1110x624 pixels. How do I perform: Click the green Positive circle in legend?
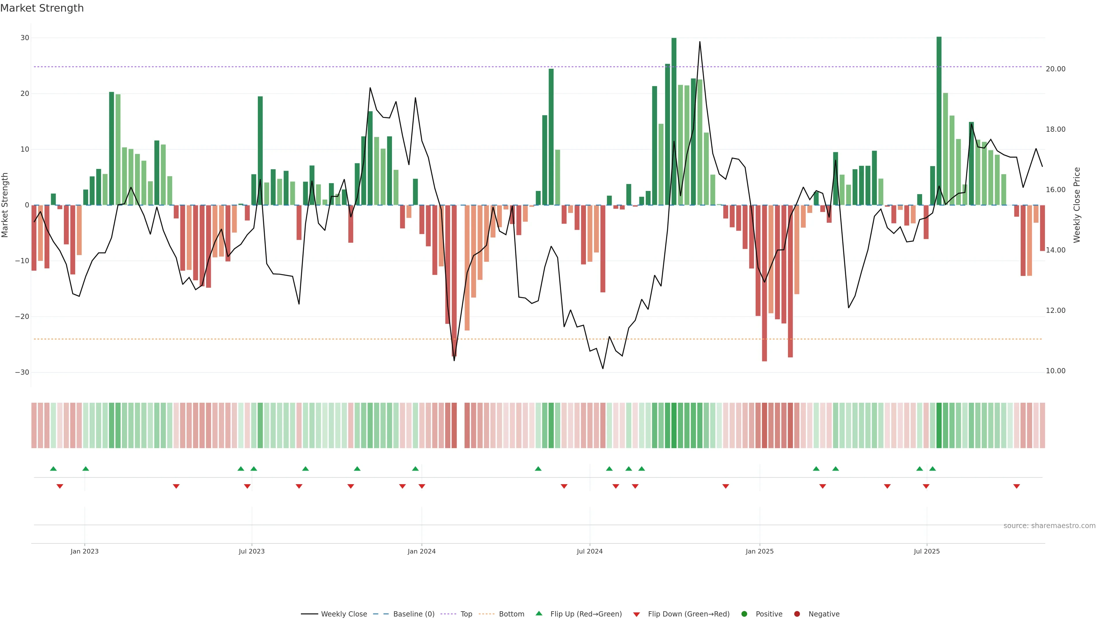(744, 614)
